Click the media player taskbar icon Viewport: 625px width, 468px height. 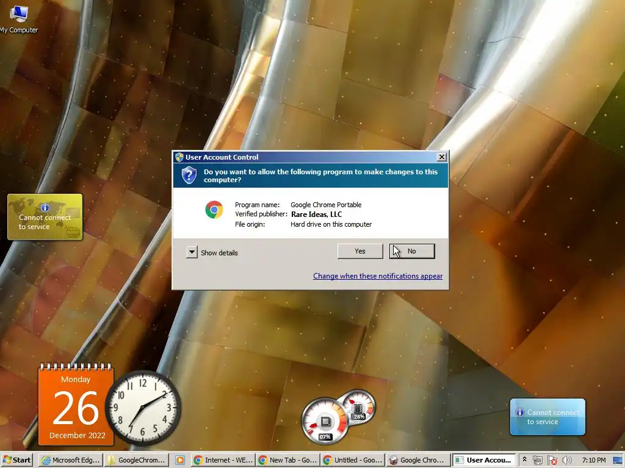click(180, 460)
